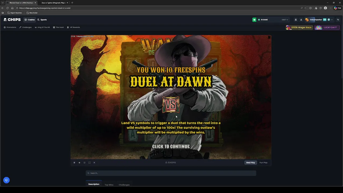Select the Top Wins tab

109,185
